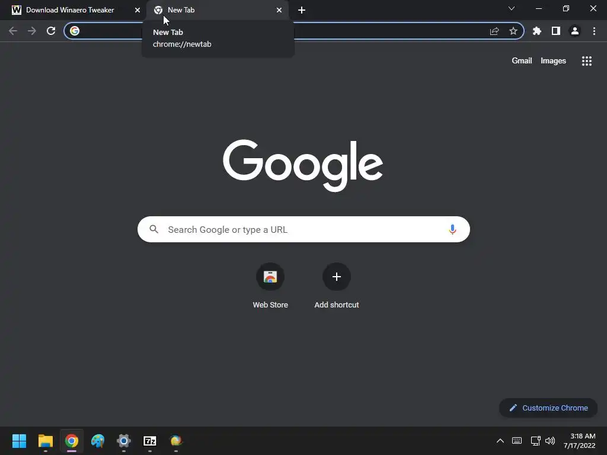Open the Google apps grid
The height and width of the screenshot is (455, 607).
587,61
